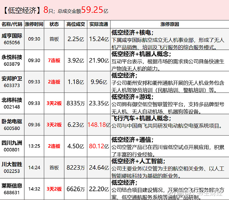The image size is (229, 200).
Task: Click 2连板 status in 四川九洲 row
Action: tap(54, 146)
